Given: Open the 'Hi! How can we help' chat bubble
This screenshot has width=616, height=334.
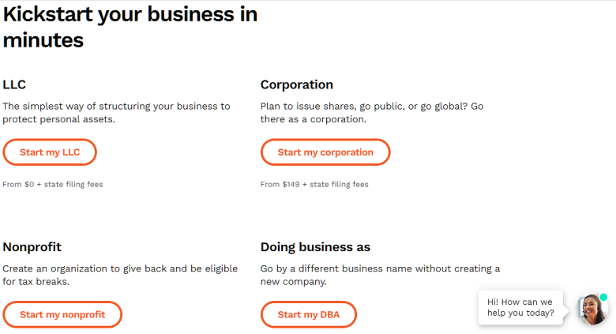Looking at the screenshot, I should click(520, 307).
